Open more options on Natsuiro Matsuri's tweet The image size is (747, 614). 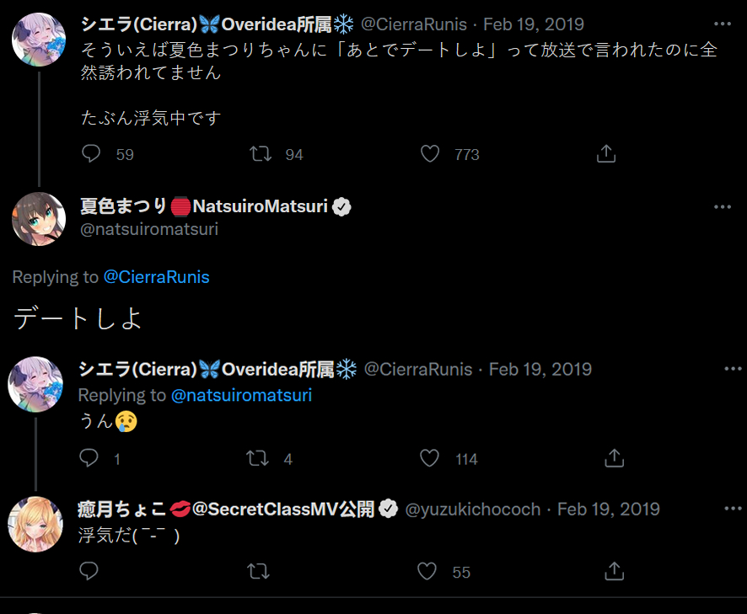[x=723, y=206]
